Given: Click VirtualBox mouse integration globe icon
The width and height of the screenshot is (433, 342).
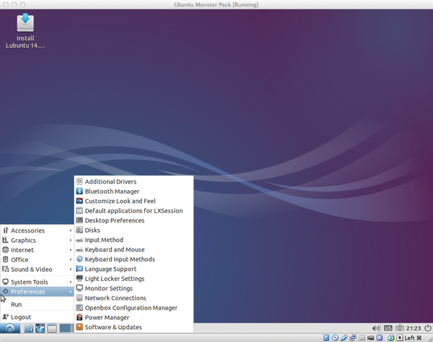Looking at the screenshot, I should tap(390, 338).
